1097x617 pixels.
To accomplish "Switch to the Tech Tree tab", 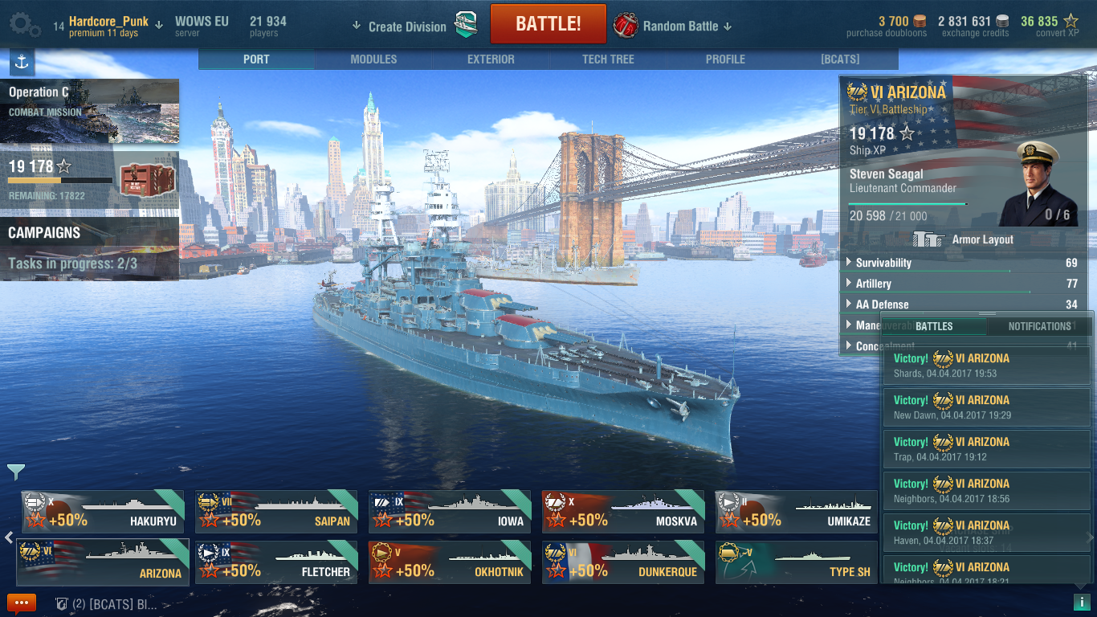I will tap(608, 59).
